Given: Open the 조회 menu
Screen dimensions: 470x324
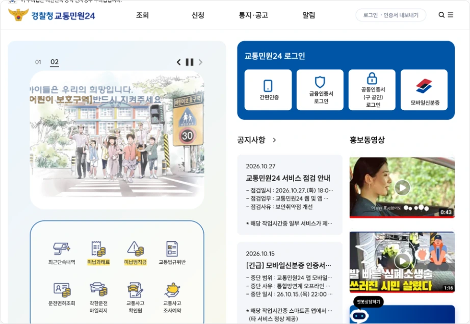Looking at the screenshot, I should 142,15.
